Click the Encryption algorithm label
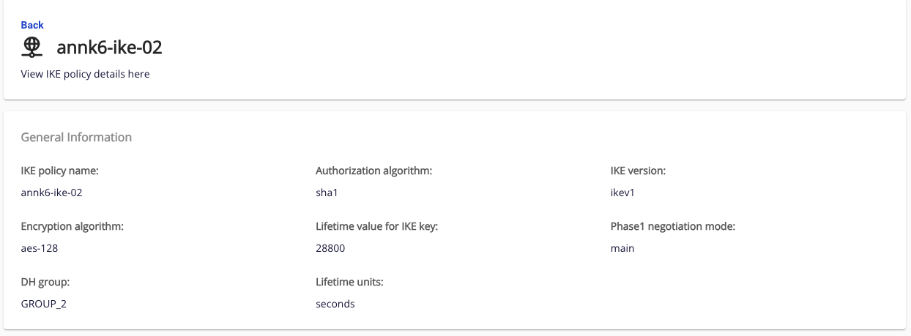 72,226
